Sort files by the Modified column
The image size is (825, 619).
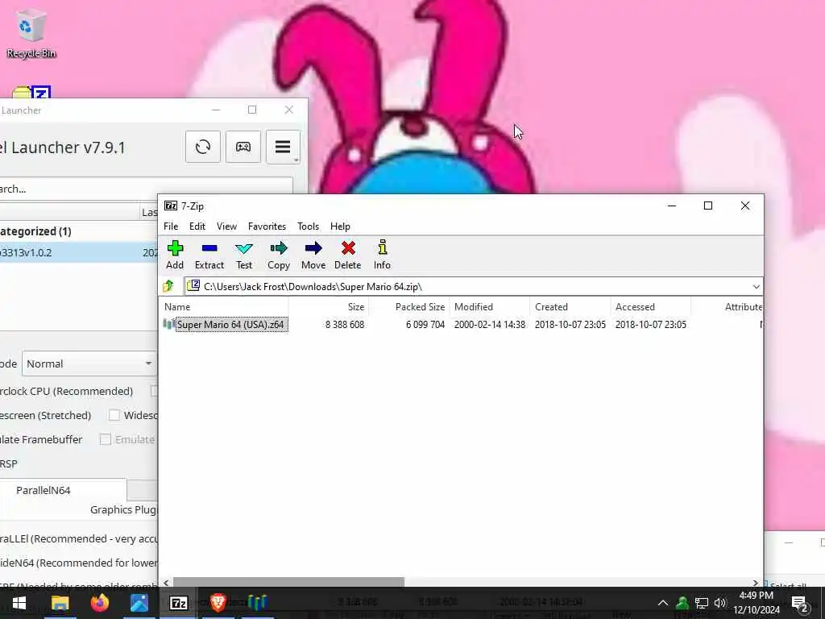click(x=490, y=307)
